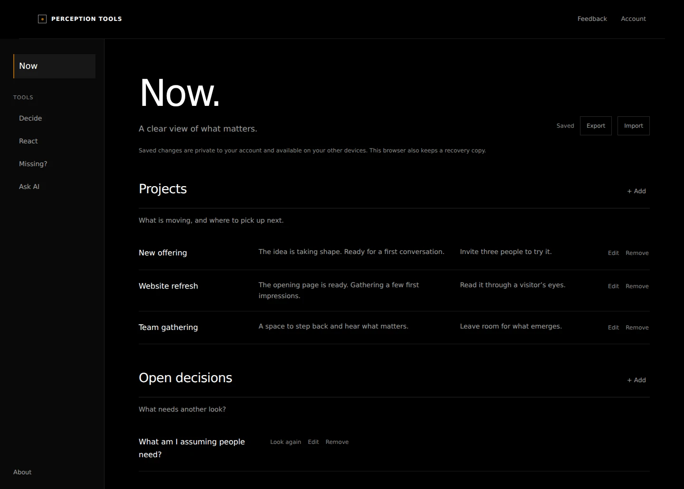The width and height of the screenshot is (684, 489).
Task: Click the 'Team gathering' project title
Action: [x=168, y=328]
